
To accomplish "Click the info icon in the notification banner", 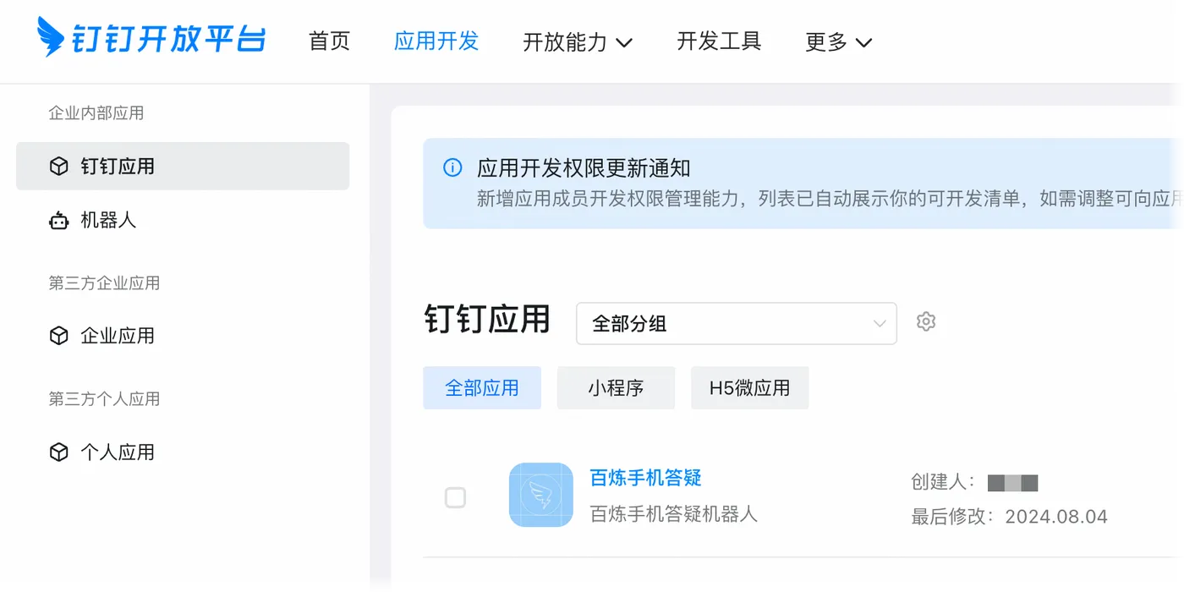I will click(453, 167).
